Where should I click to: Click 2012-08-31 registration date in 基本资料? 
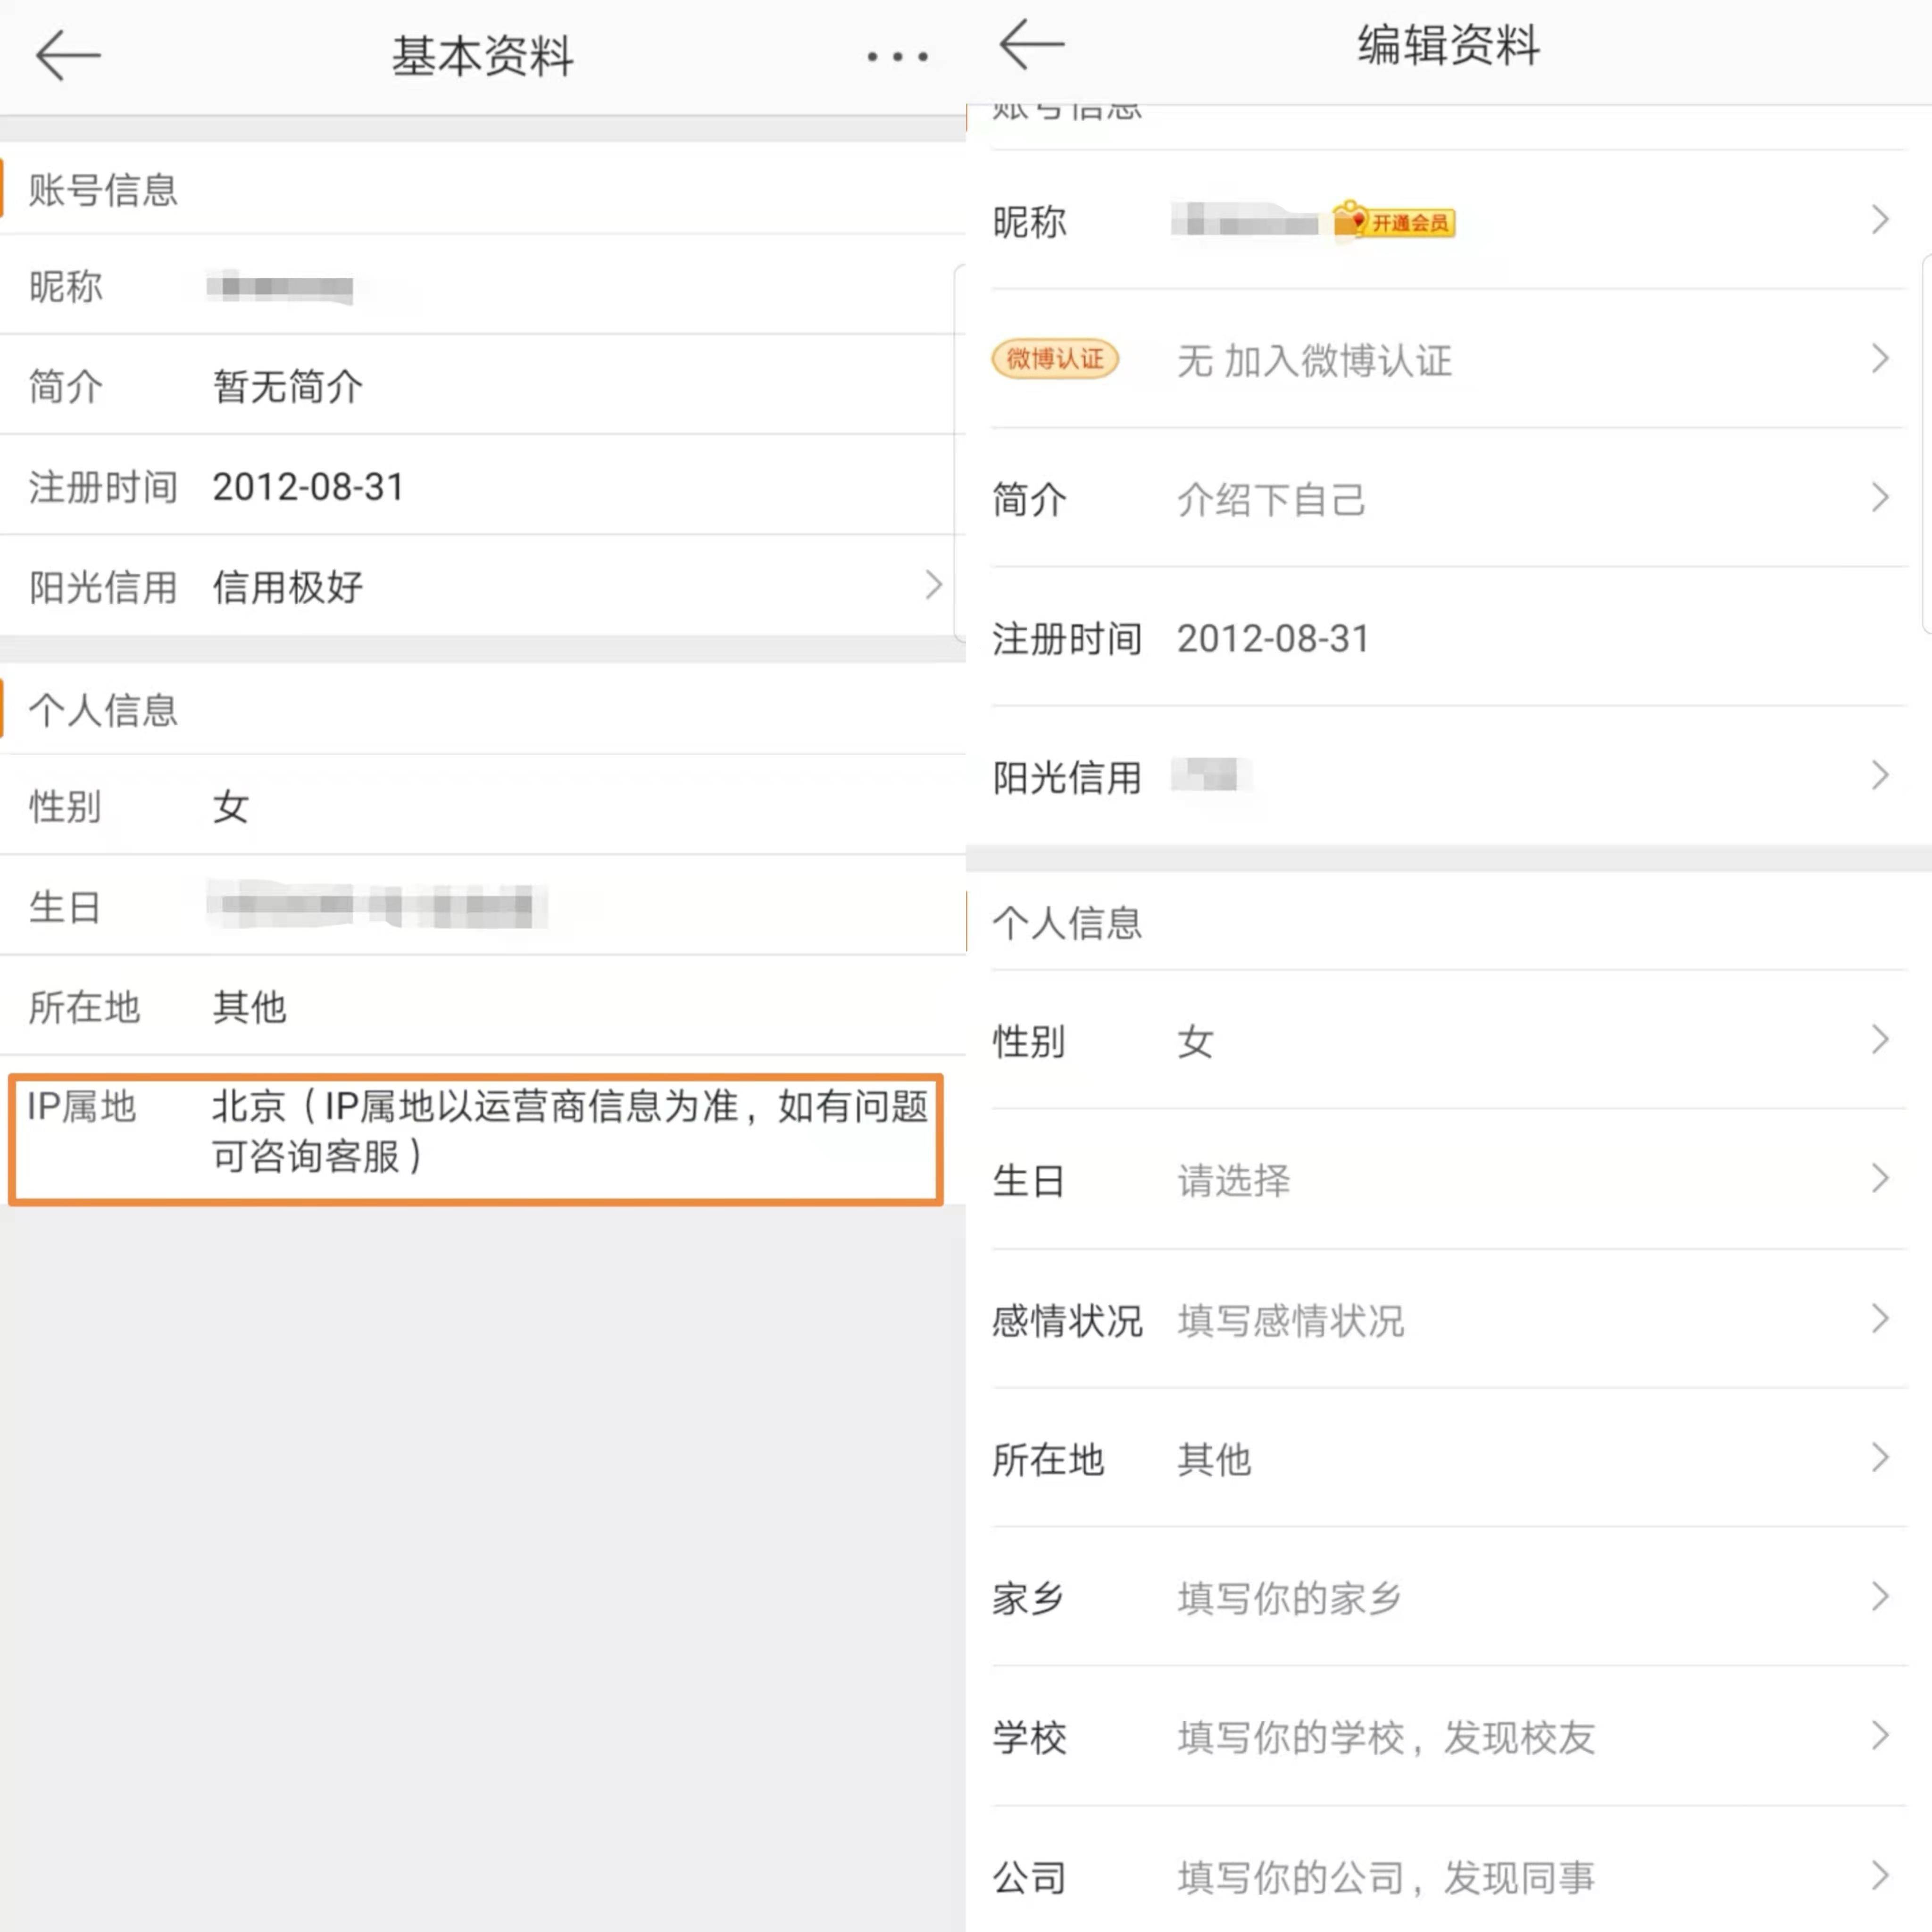(x=308, y=487)
